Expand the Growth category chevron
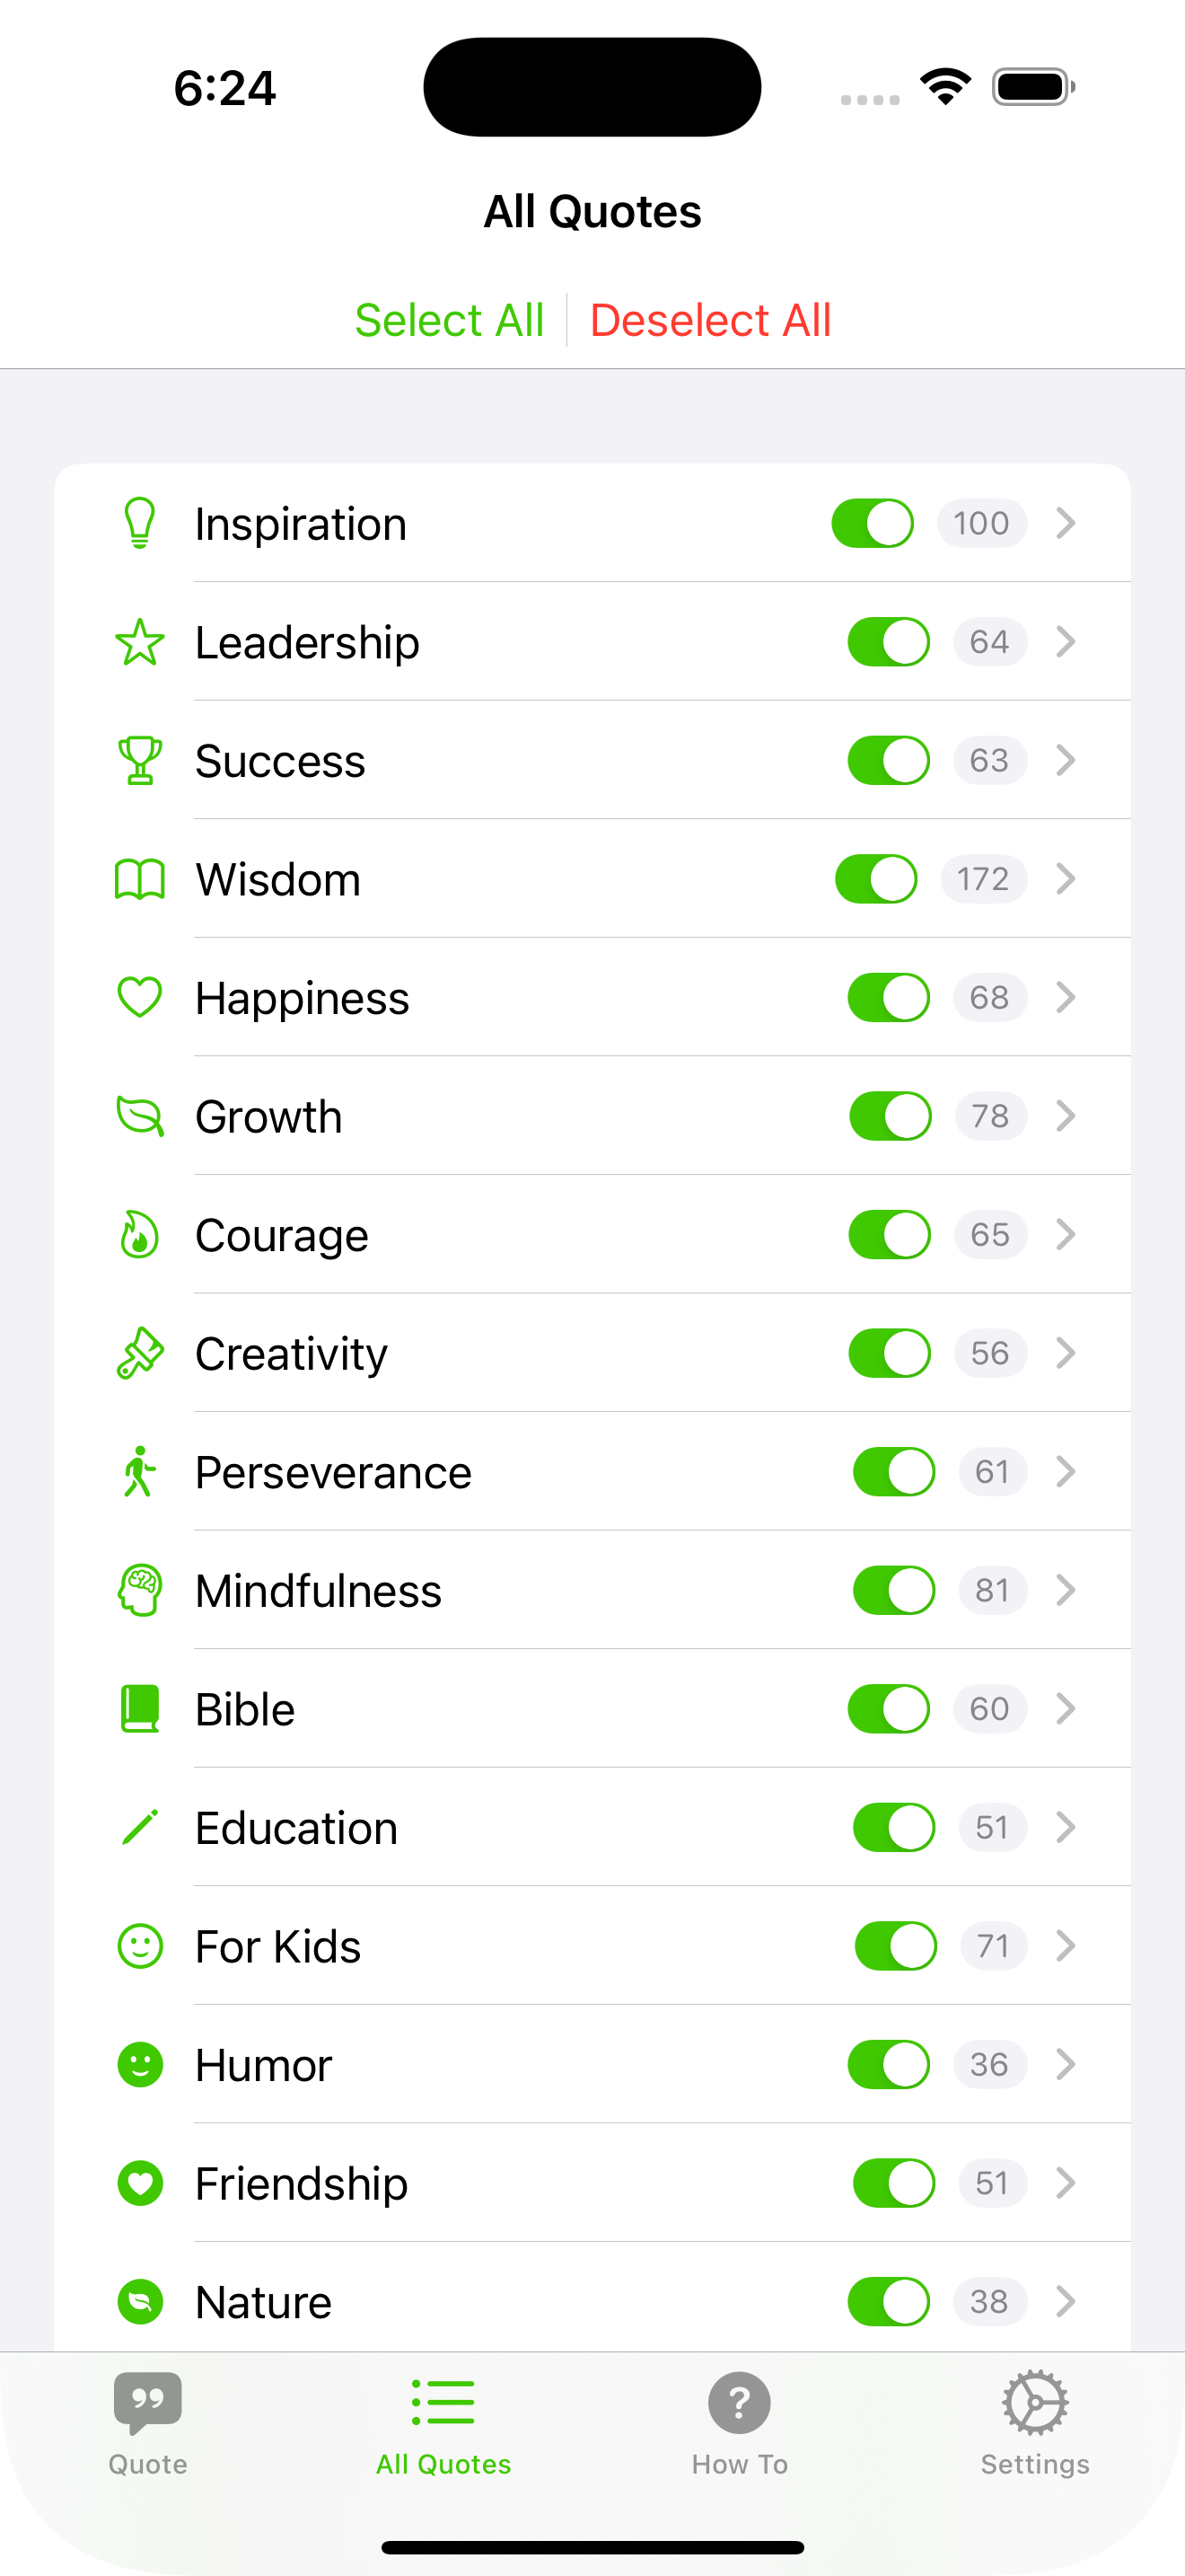Image resolution: width=1185 pixels, height=2576 pixels. (x=1065, y=1116)
